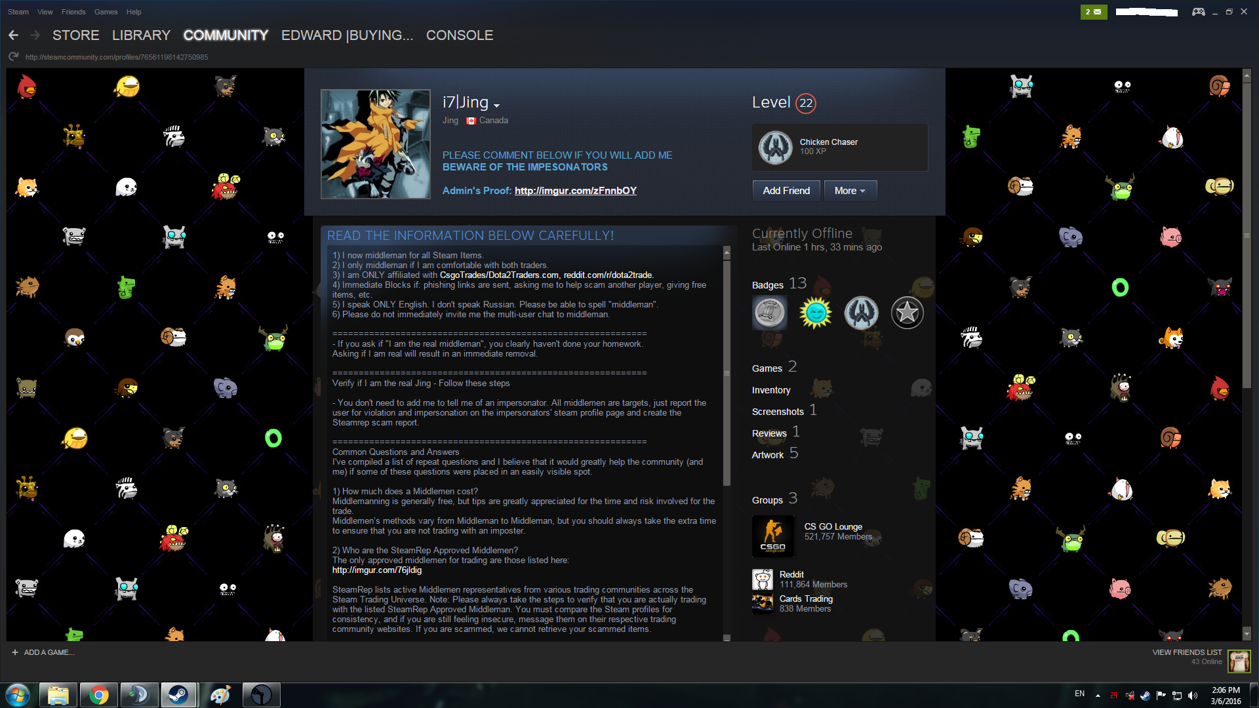The height and width of the screenshot is (708, 1259).
Task: Expand the i7|Jing name history dropdown
Action: click(x=496, y=106)
